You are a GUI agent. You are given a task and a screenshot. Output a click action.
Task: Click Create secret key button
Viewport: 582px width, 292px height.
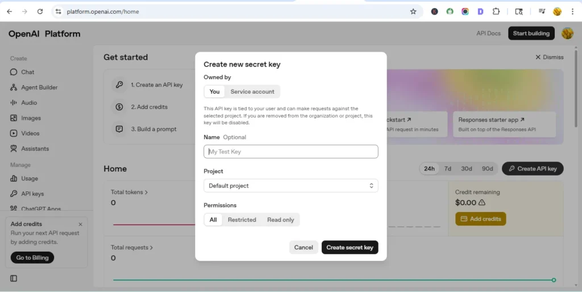tap(350, 248)
